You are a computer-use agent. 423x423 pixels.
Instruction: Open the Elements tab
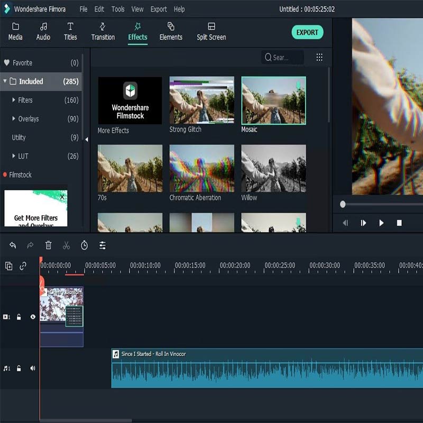coord(171,32)
